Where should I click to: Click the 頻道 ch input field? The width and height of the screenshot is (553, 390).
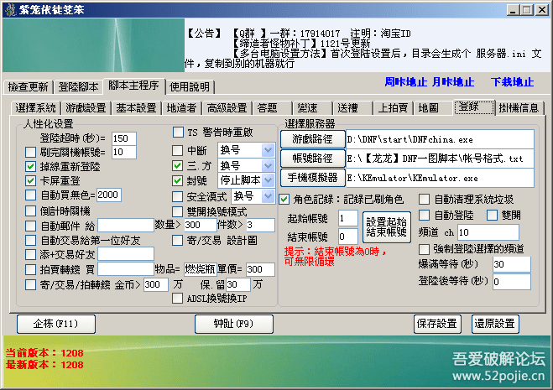pyautogui.click(x=488, y=232)
